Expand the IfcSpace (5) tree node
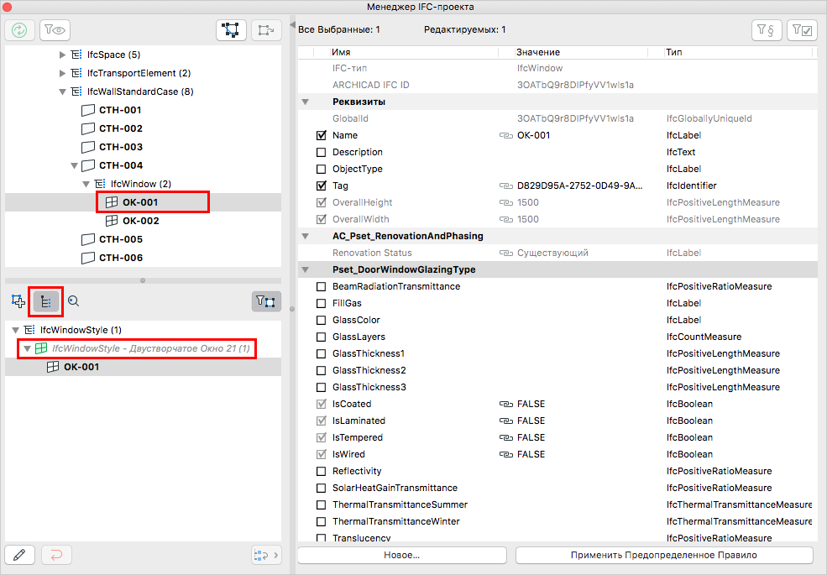Viewport: 827px width, 575px height. (x=62, y=55)
